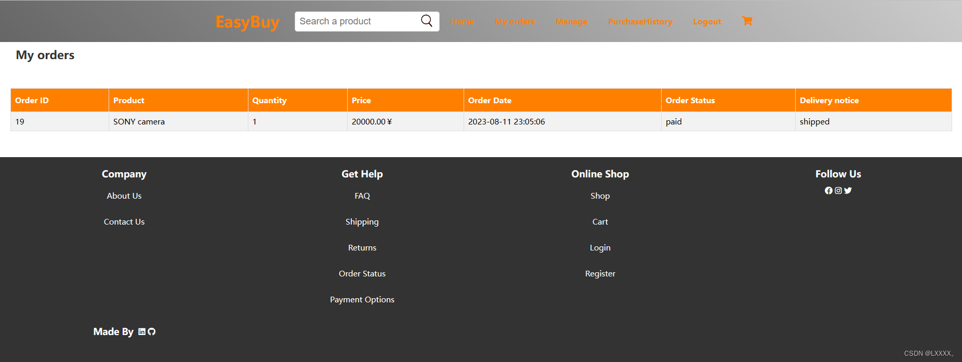Open PurchaseHistory in the navigation bar
Image resolution: width=962 pixels, height=362 pixels.
click(x=640, y=22)
